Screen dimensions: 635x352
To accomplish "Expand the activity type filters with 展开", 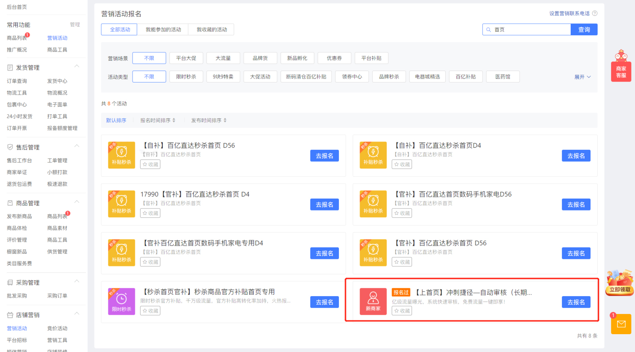I will pyautogui.click(x=582, y=77).
